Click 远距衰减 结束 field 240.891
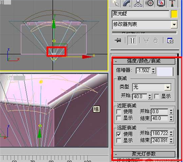This screenshot has width=183, height=162. [x=160, y=140]
